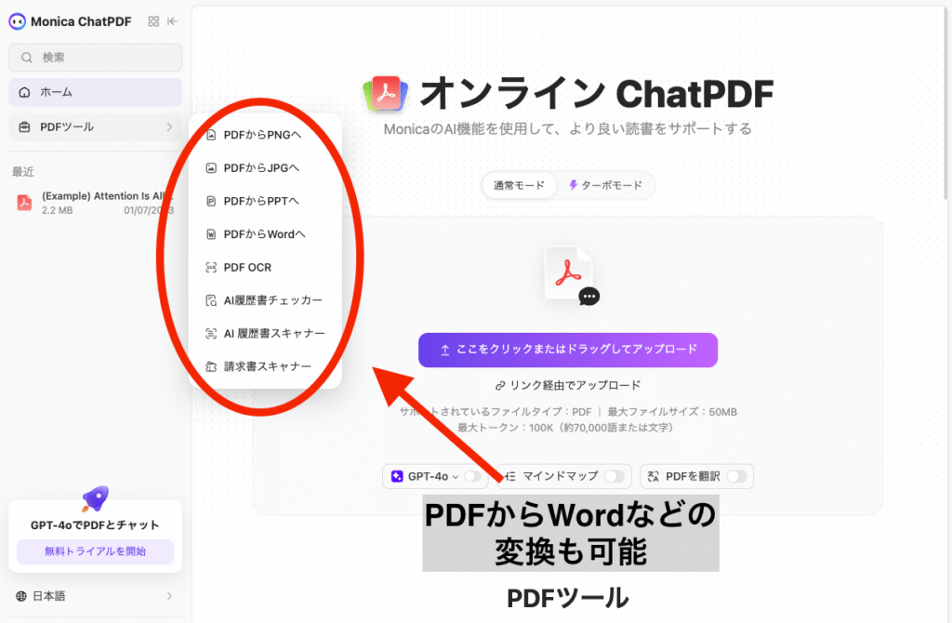Expand the PDFツール submenu chevron
This screenshot has width=952, height=623.
[x=169, y=126]
